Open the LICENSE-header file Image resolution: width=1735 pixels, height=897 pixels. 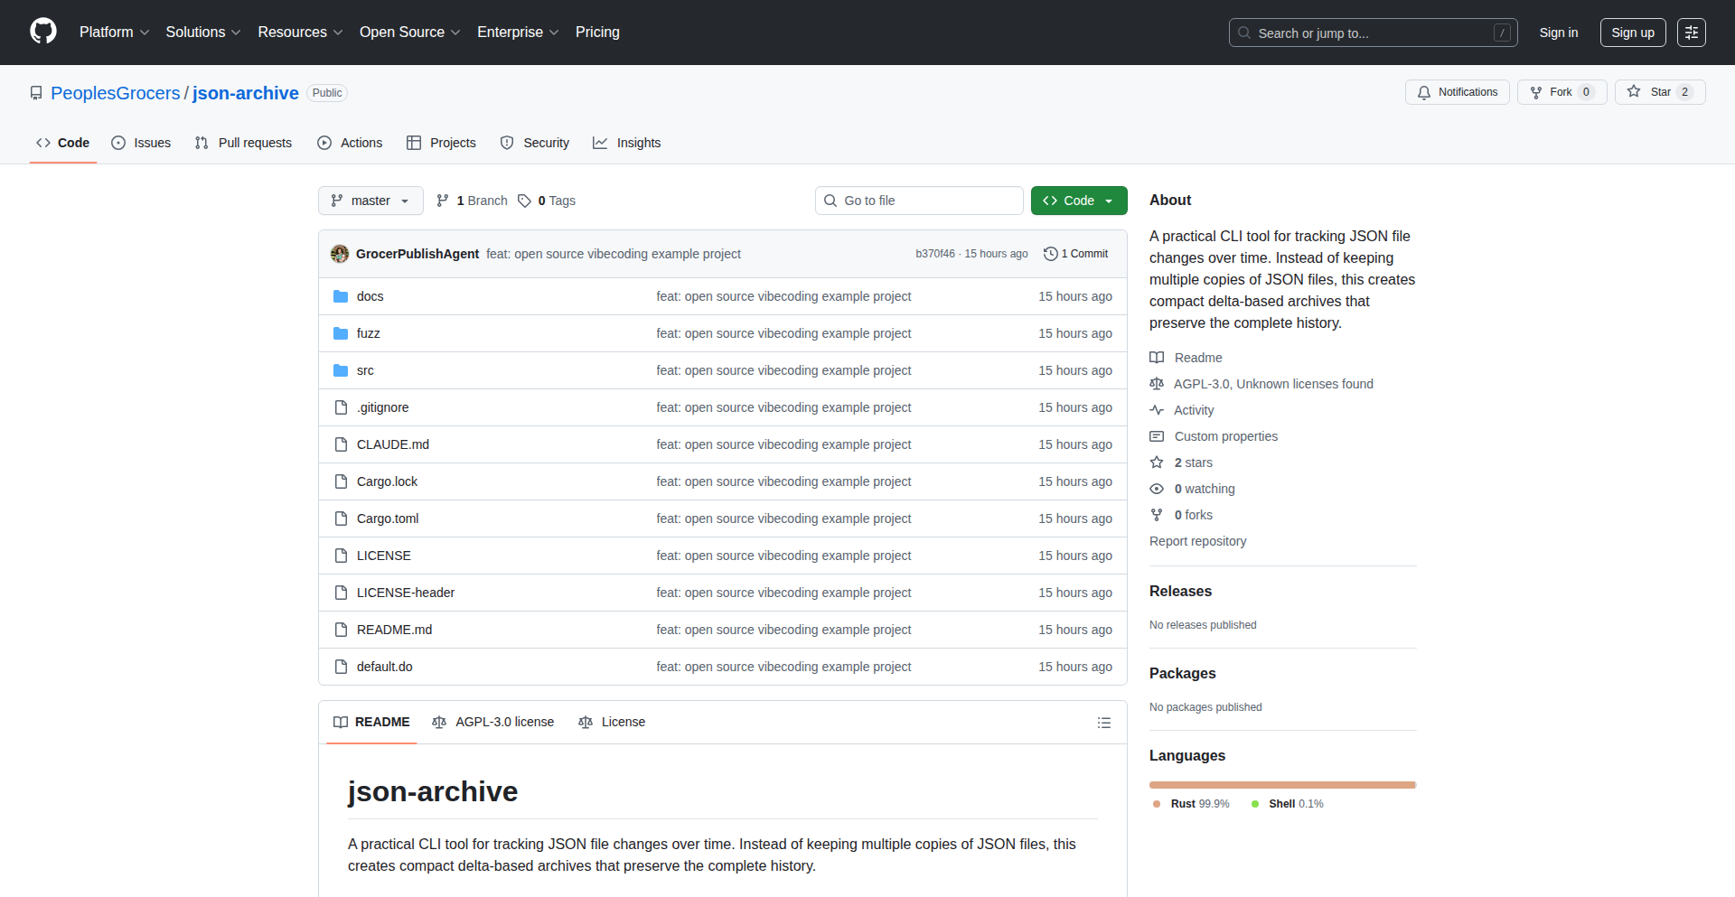[x=406, y=593]
